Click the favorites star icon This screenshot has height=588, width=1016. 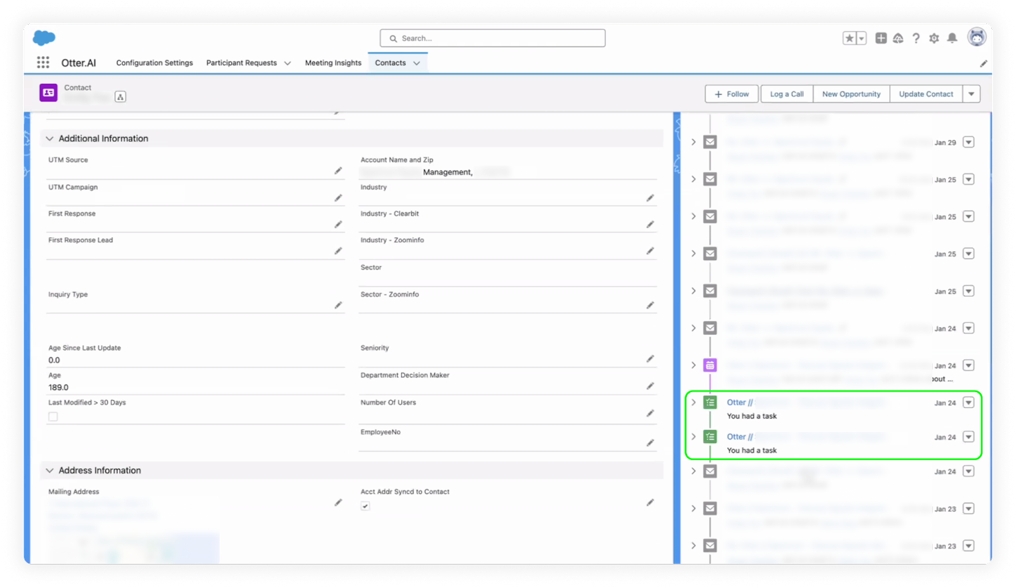click(849, 38)
